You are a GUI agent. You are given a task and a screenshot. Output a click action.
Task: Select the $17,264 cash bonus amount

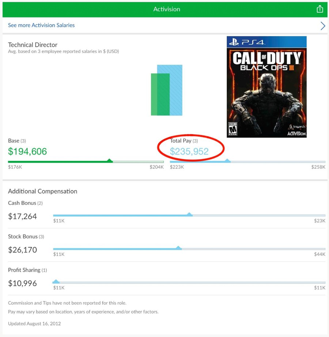(x=22, y=216)
